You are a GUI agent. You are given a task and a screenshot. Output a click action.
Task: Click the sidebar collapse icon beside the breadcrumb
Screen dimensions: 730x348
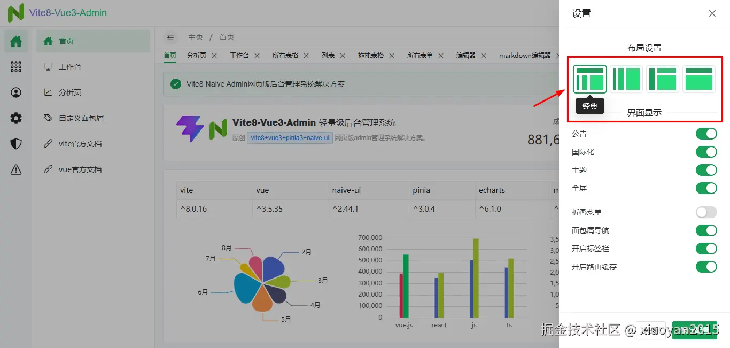click(170, 37)
